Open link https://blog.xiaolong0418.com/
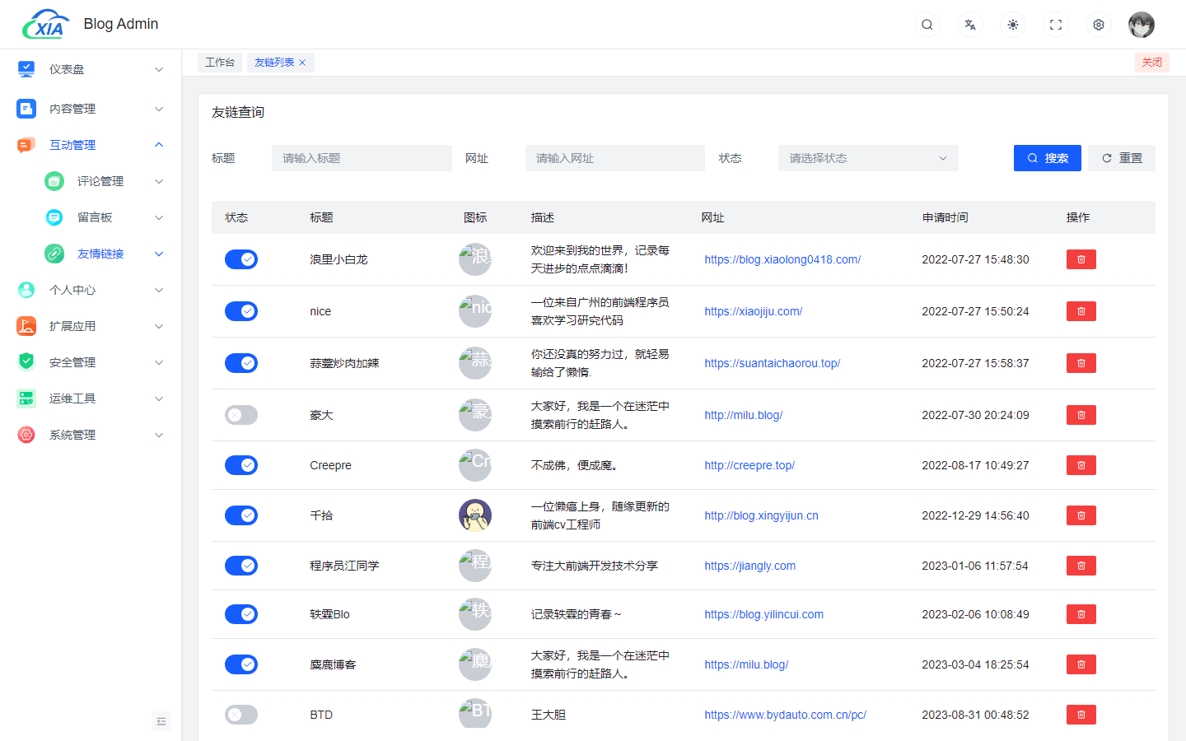1186x741 pixels. click(x=782, y=259)
